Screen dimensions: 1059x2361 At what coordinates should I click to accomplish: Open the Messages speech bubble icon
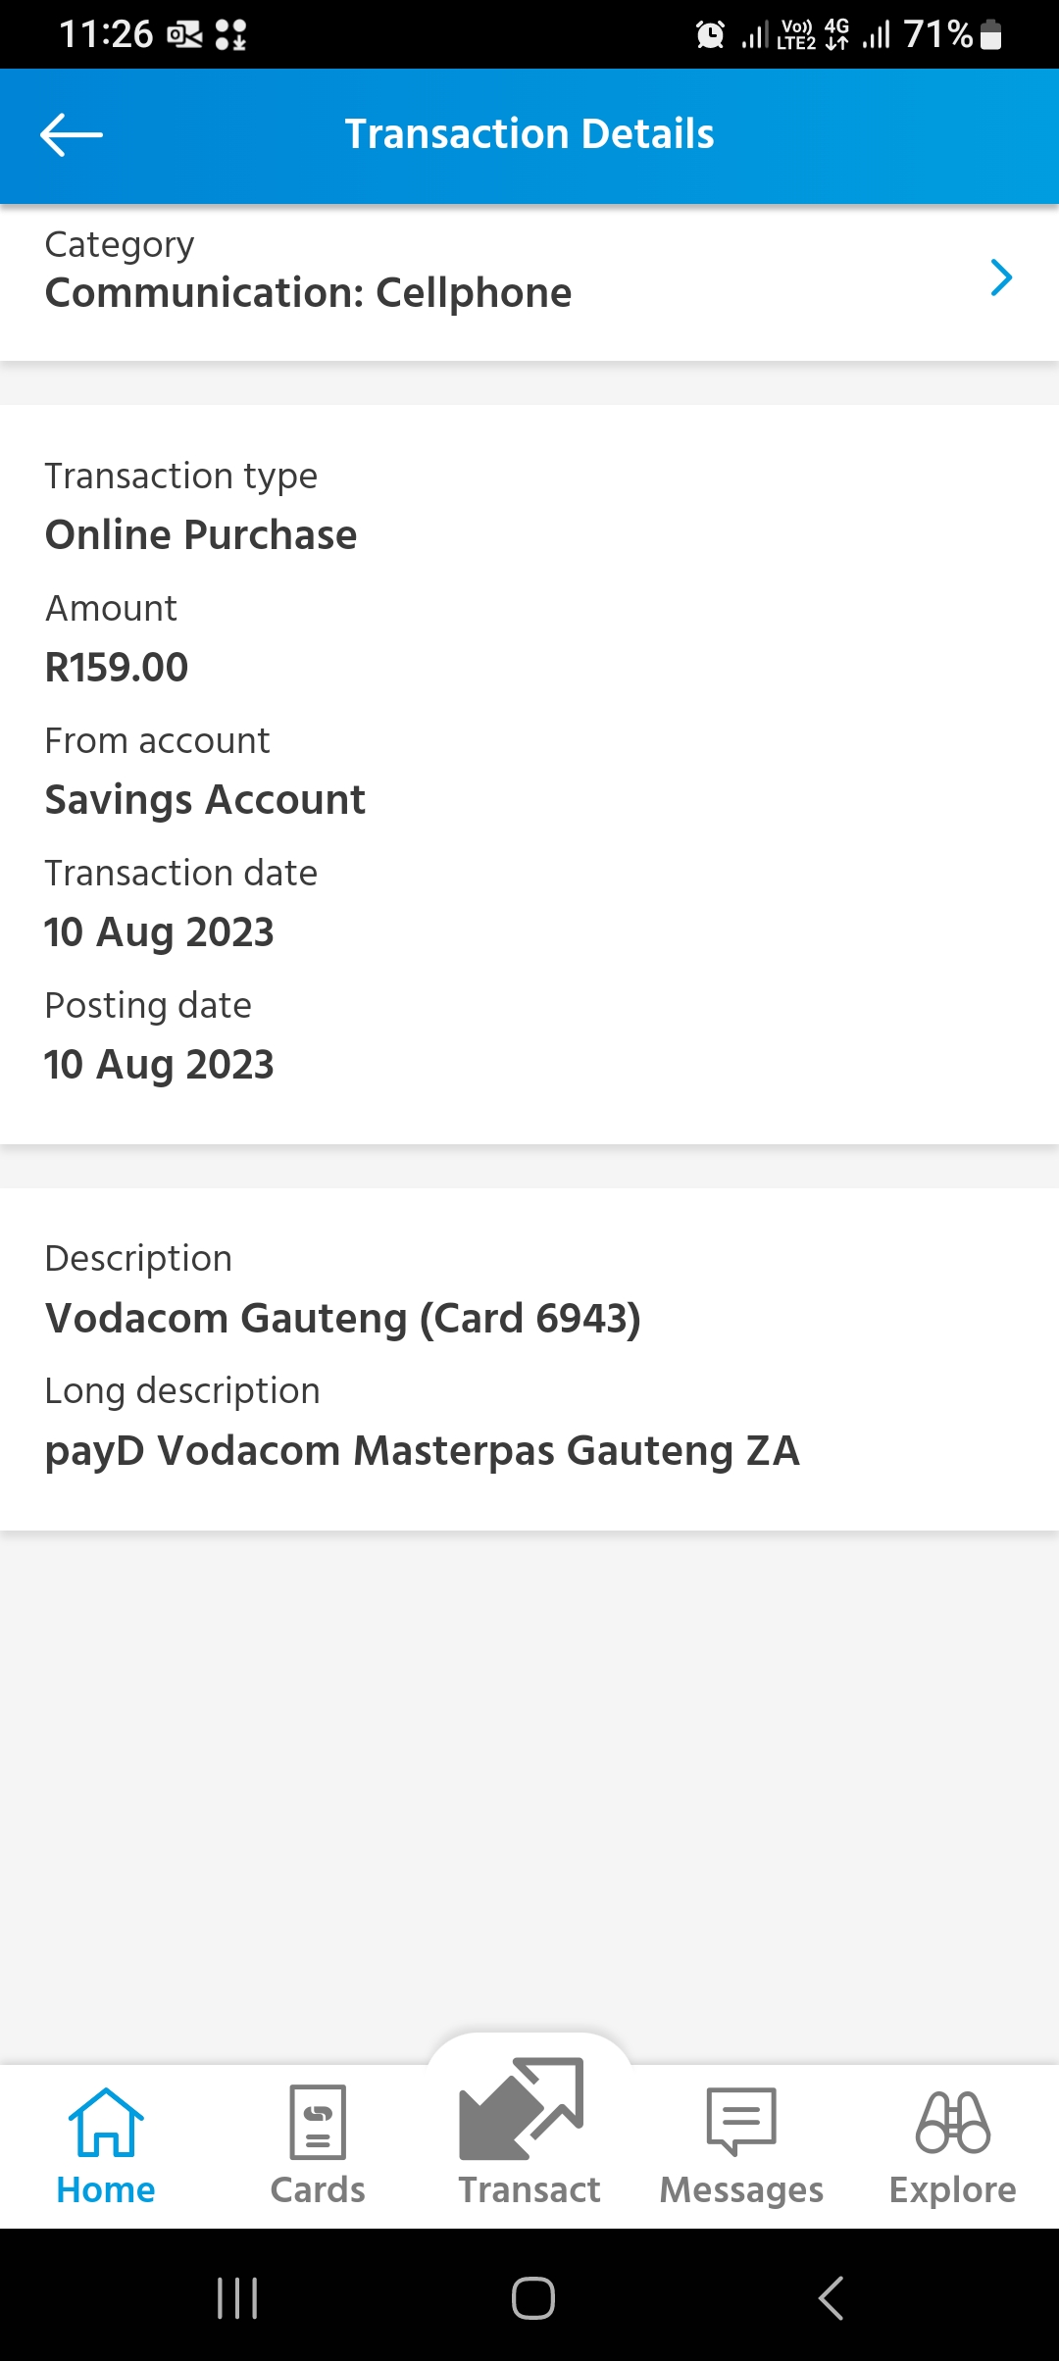(741, 2122)
